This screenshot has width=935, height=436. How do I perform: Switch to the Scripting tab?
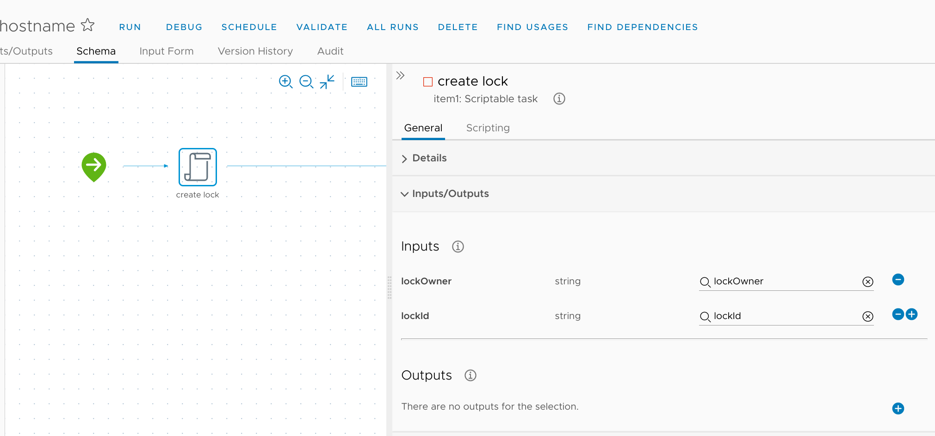[488, 128]
